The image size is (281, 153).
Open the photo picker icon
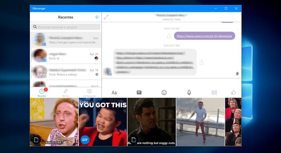tap(139, 92)
